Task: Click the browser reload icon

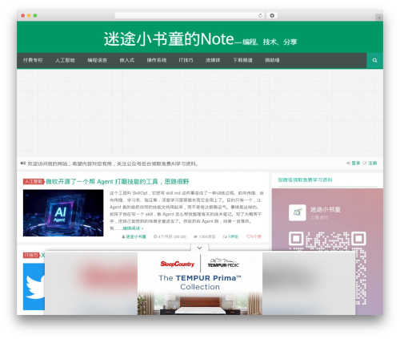Action: pos(260,16)
